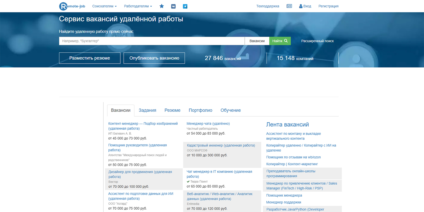The width and height of the screenshot is (424, 212).
Task: Click the Лента вакансий heading
Action: click(288, 125)
